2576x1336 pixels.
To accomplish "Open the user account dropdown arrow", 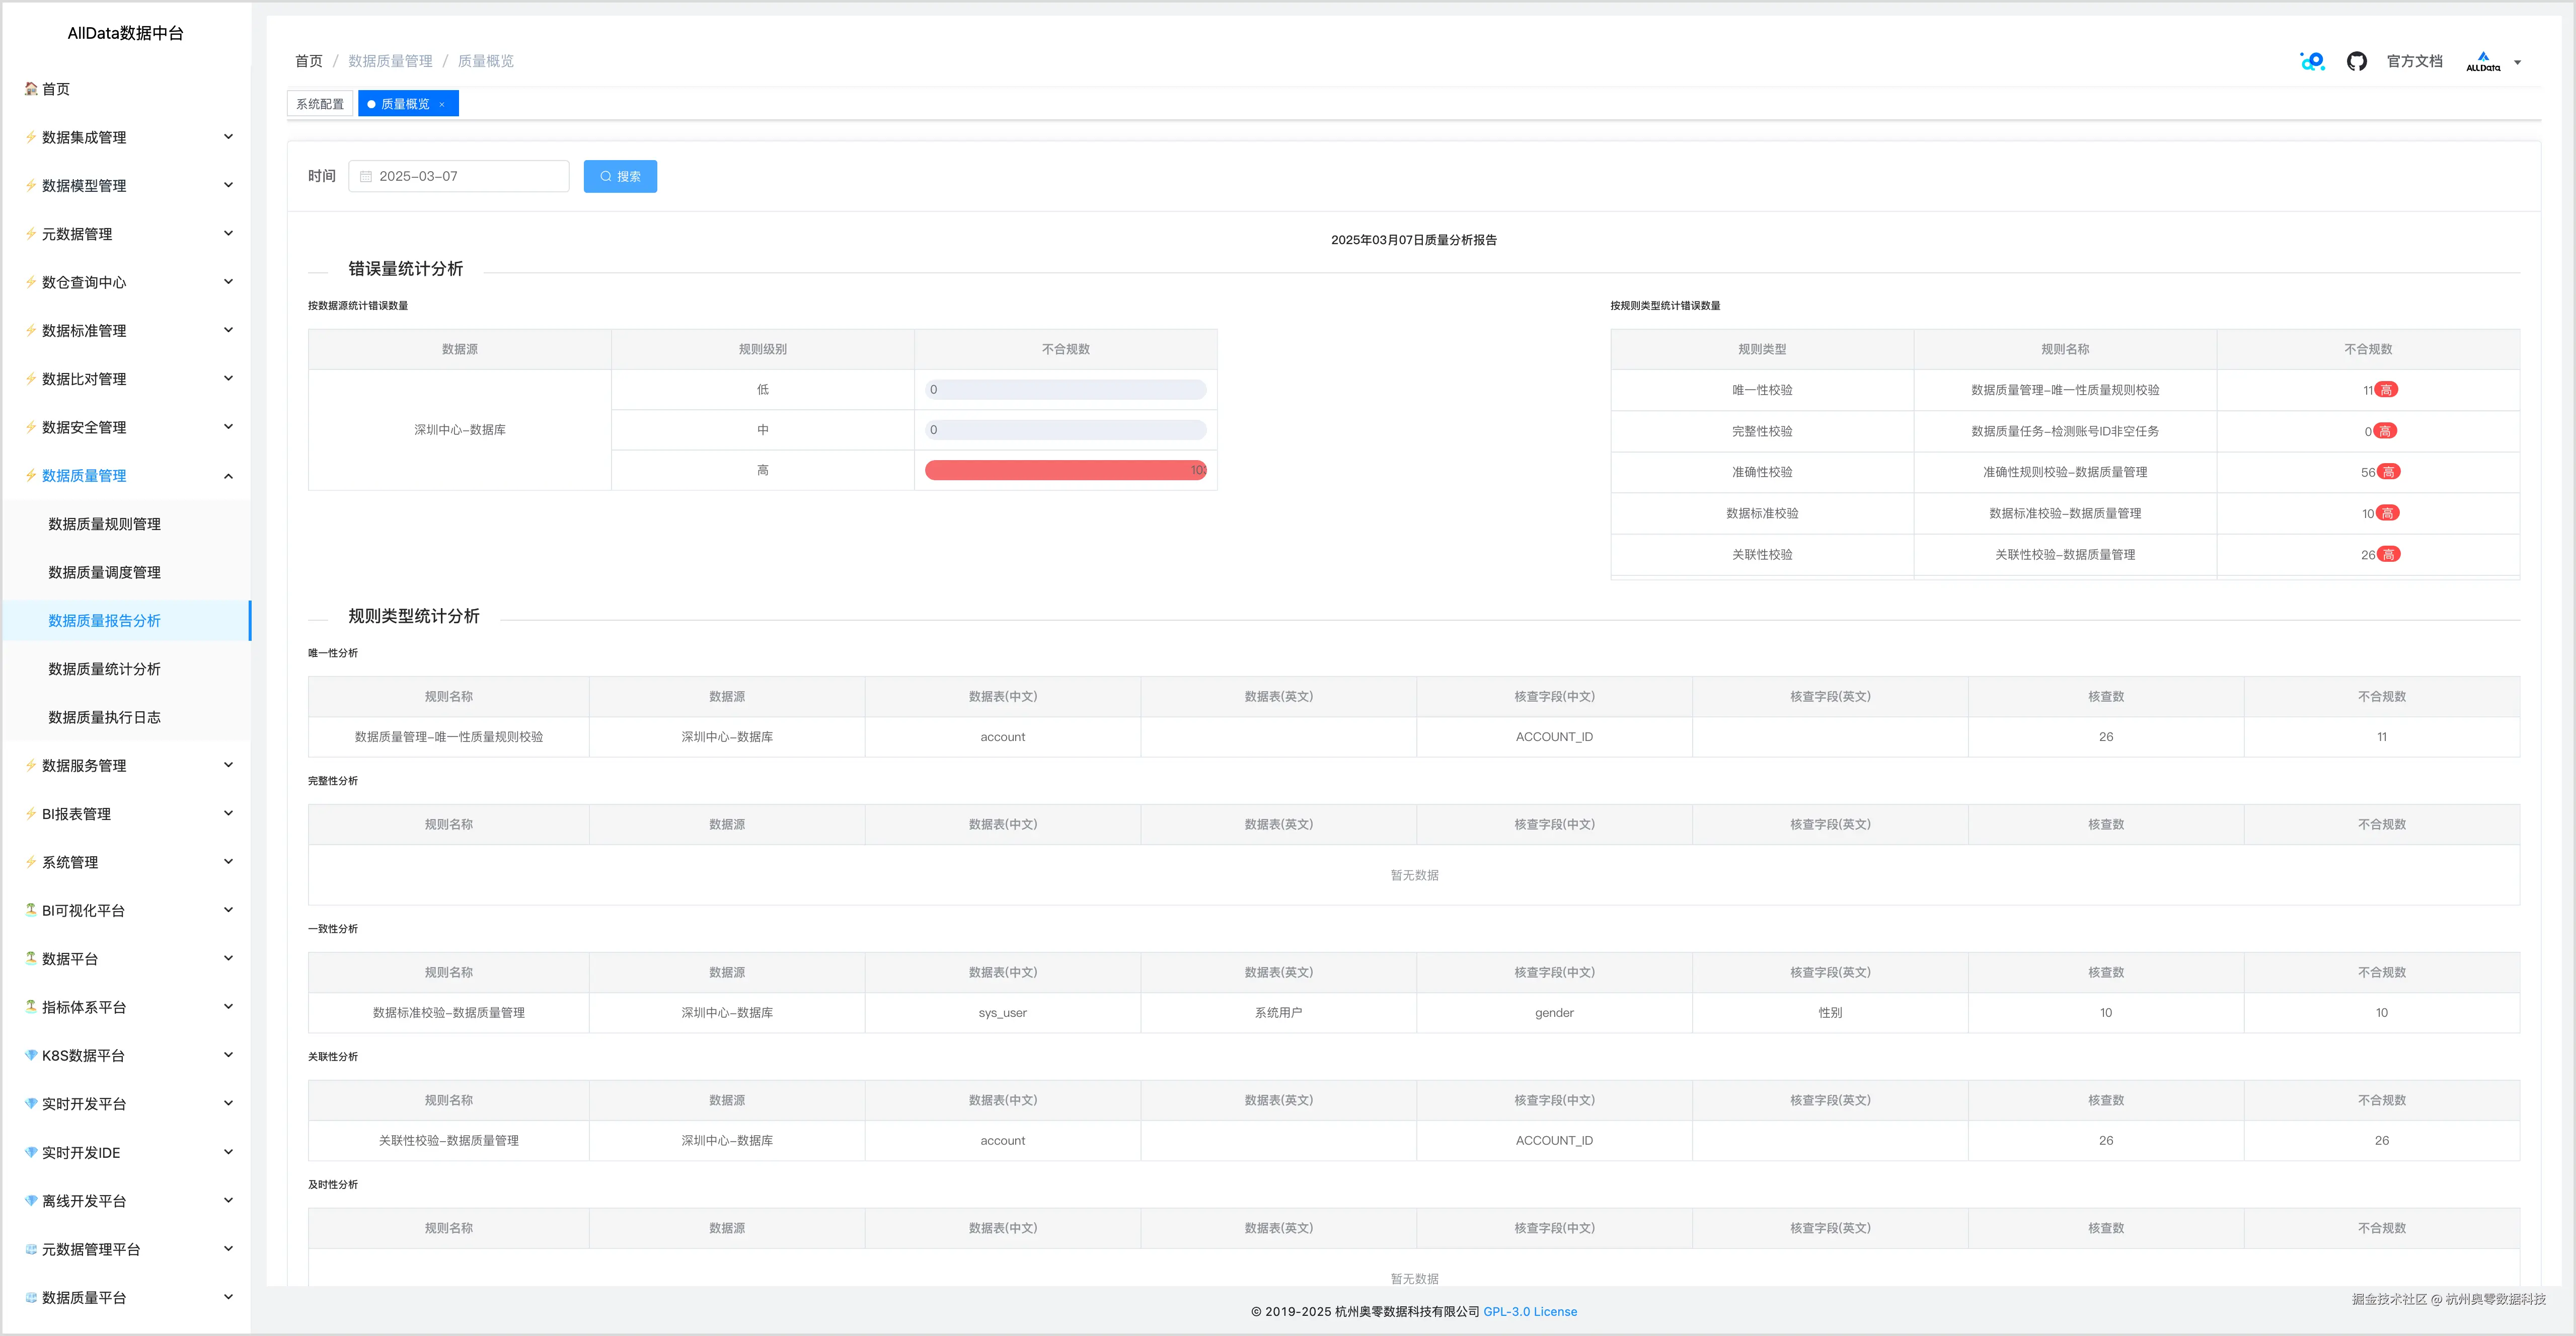I will pyautogui.click(x=2517, y=62).
